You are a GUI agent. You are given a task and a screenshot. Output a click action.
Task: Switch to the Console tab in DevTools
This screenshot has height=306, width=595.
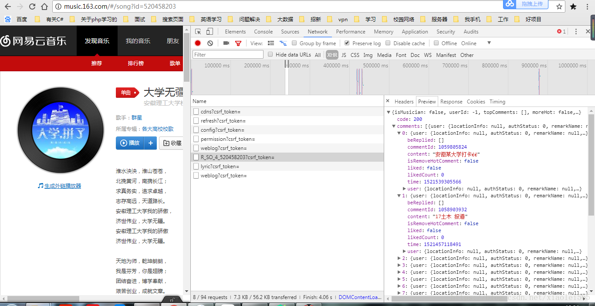(x=263, y=31)
